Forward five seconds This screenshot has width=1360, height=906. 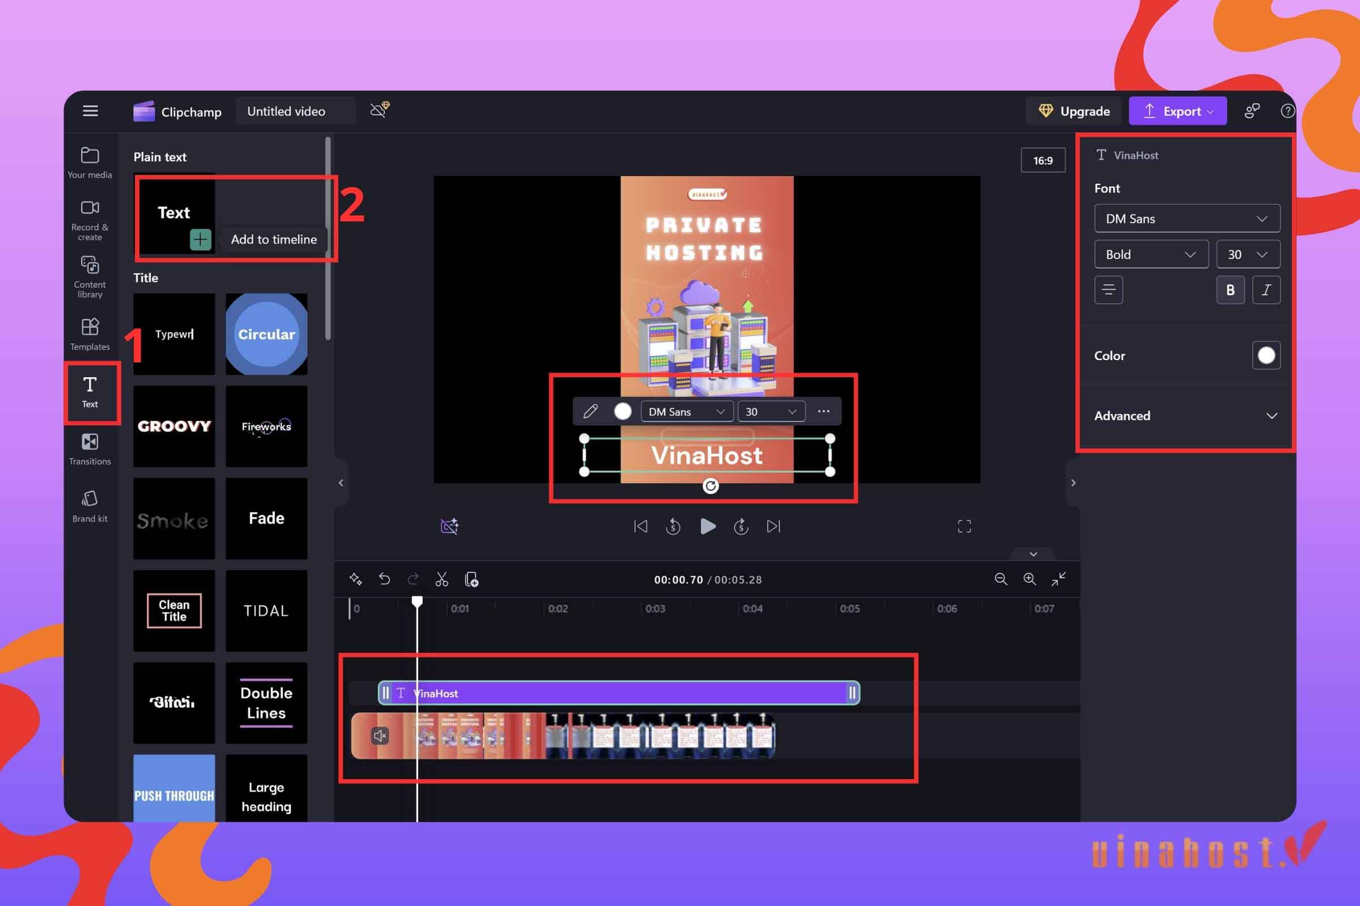tap(741, 527)
